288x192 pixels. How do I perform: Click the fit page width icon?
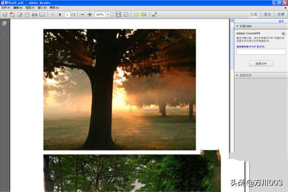click(x=126, y=14)
